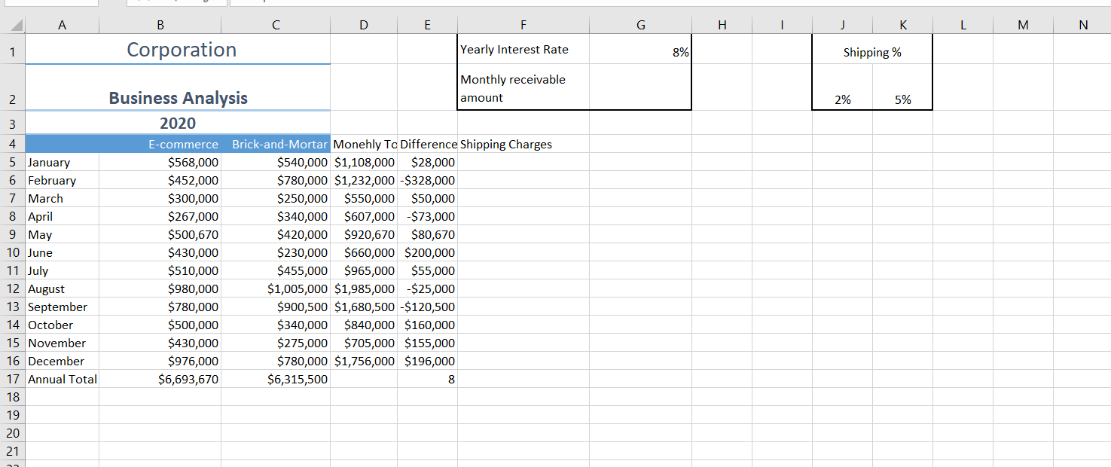This screenshot has width=1111, height=467.
Task: Select the 8% Yearly Interest Rate cell
Action: (x=641, y=49)
